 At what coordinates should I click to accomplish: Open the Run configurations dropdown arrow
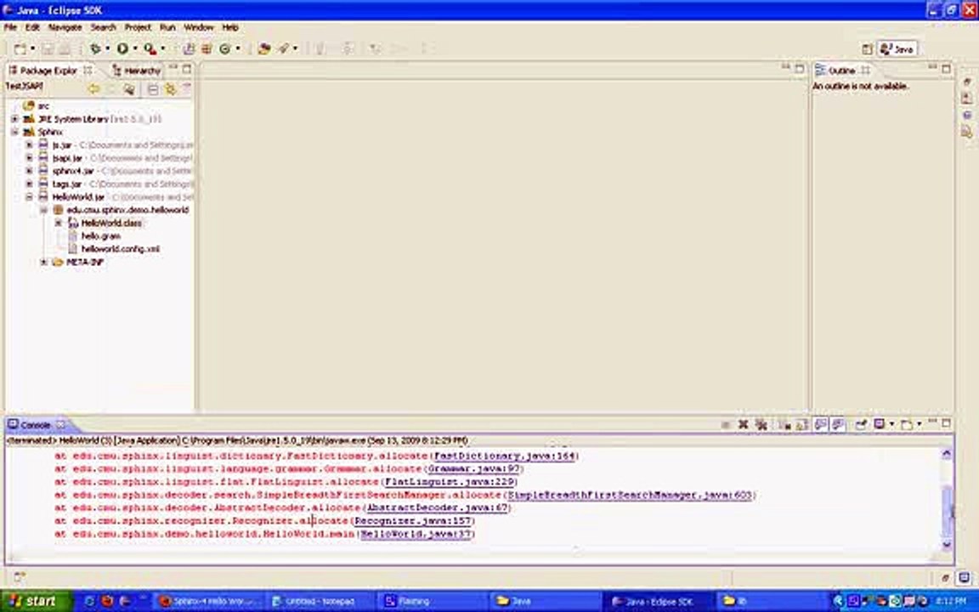click(x=135, y=48)
